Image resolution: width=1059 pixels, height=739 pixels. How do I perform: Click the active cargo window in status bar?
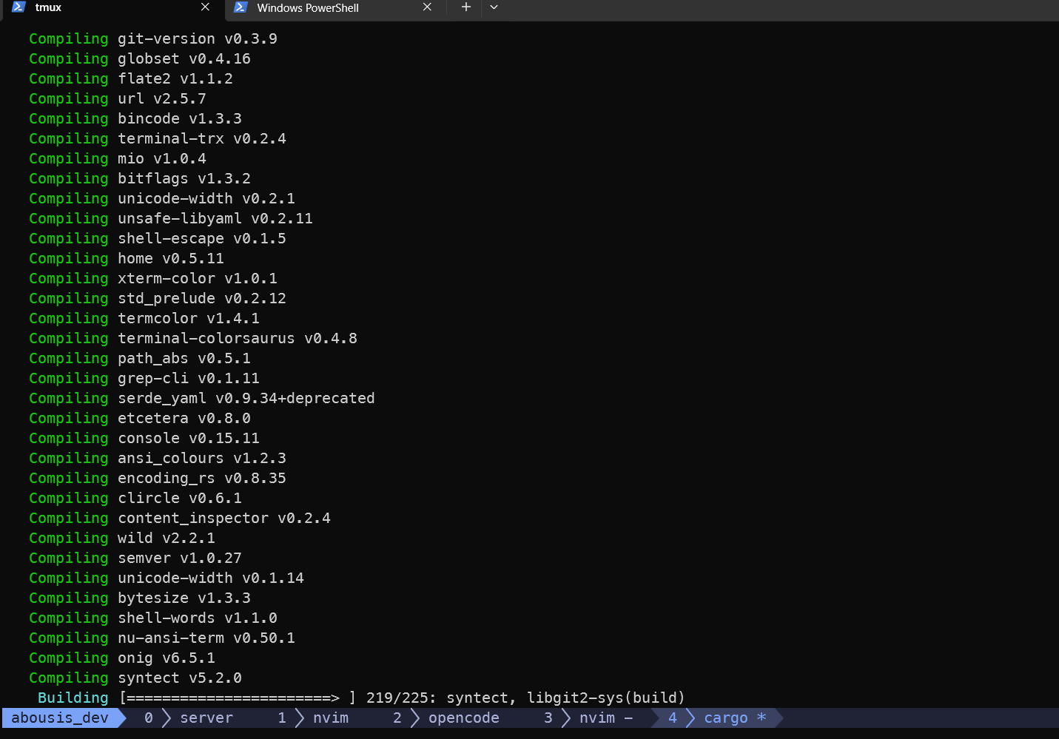(x=725, y=718)
